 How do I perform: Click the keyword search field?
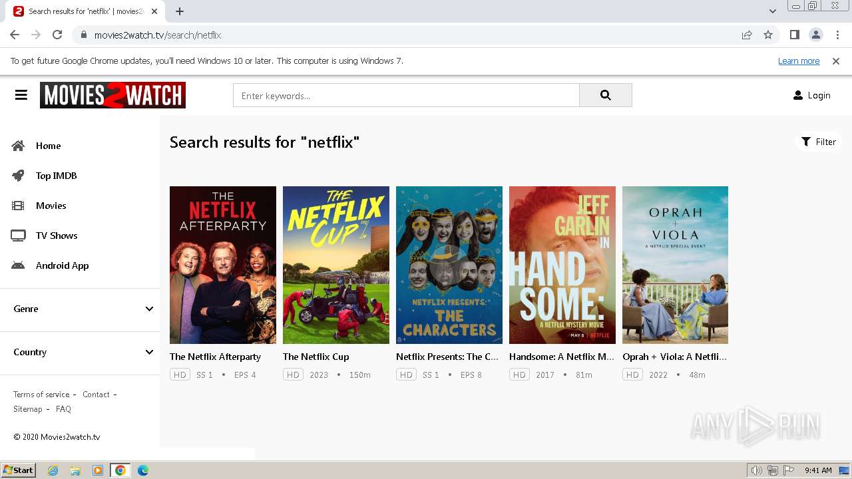[406, 95]
